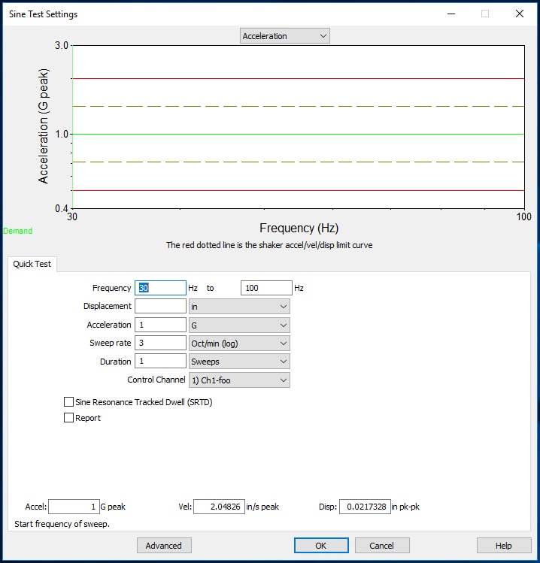The image size is (540, 563).
Task: Open the Acceleration graph type dropdown
Action: 284,36
